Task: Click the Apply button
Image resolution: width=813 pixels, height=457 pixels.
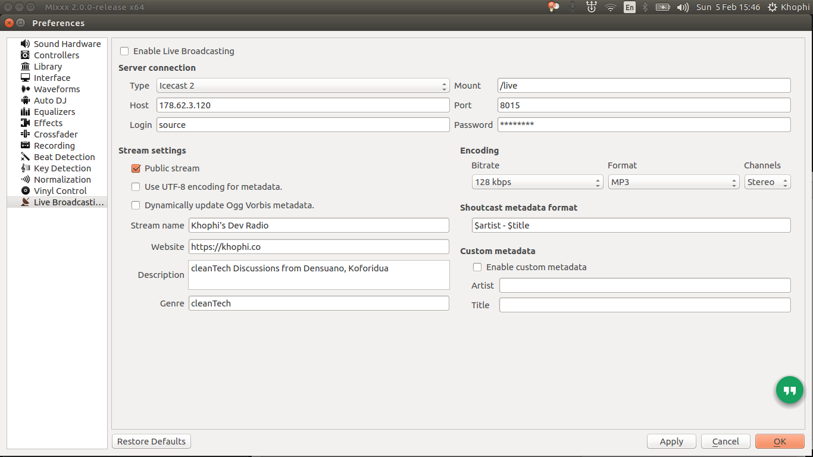Action: tap(671, 442)
